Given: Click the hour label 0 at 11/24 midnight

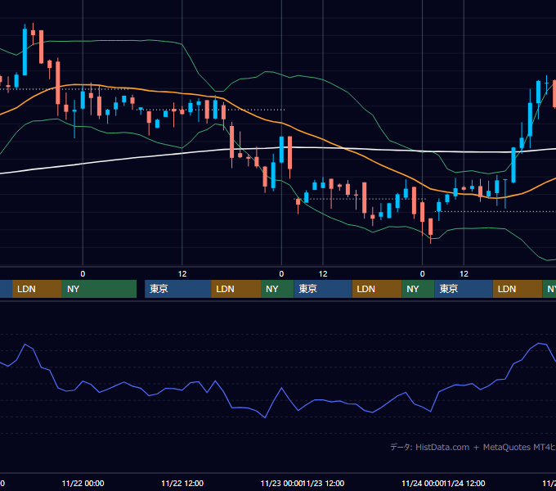Looking at the screenshot, I should [x=423, y=274].
